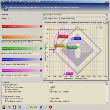Click the help question mark in title bar
The image size is (110, 110).
[106, 2]
